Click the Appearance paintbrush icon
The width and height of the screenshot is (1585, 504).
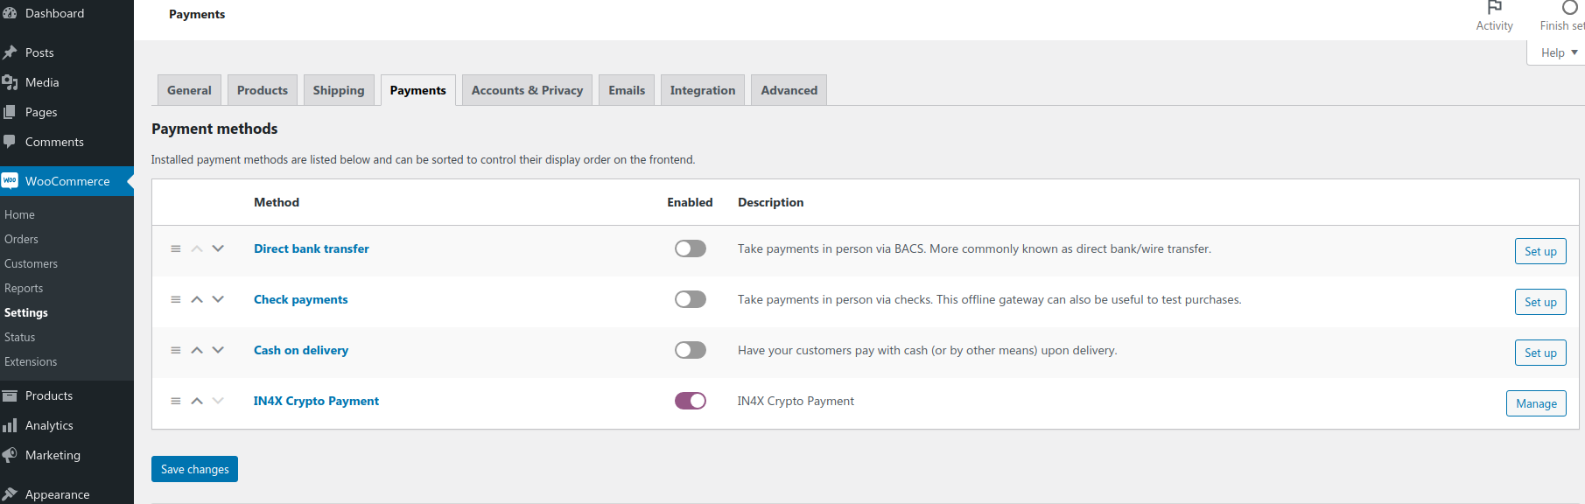coord(10,494)
